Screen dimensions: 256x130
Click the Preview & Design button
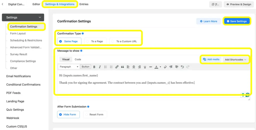[x=239, y=4]
